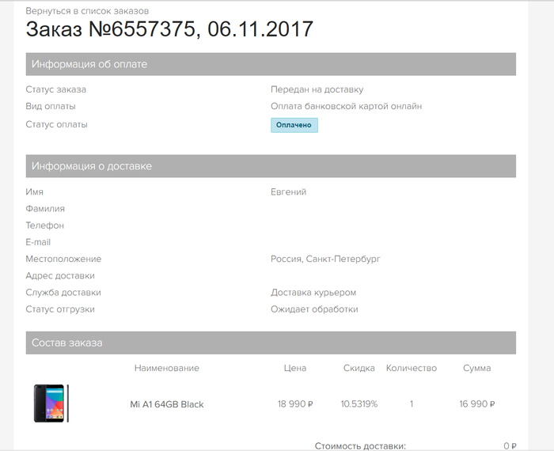Open the 'Mi A1 64GB Black' product name
Image resolution: width=554 pixels, height=451 pixels.
pos(167,404)
